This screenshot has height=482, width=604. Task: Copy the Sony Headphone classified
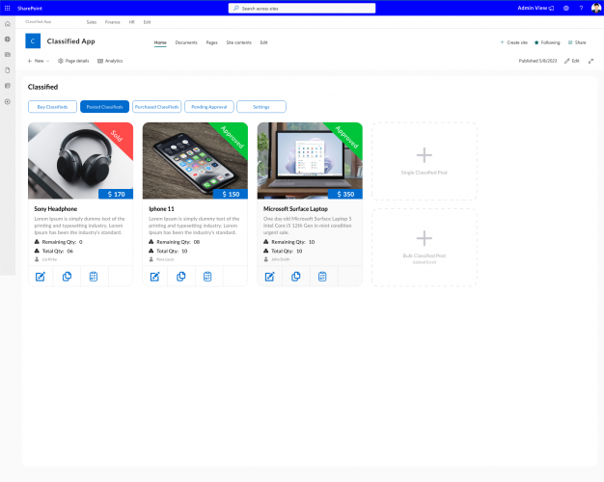[x=67, y=277]
